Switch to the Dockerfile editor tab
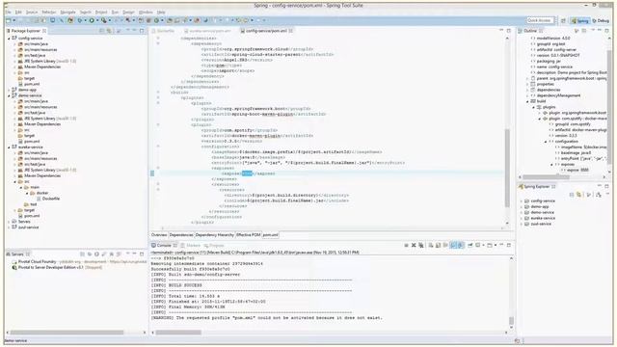The width and height of the screenshot is (617, 347). point(163,31)
